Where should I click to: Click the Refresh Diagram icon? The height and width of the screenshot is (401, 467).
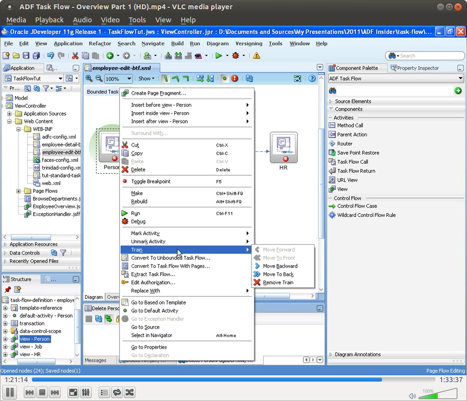(249, 78)
